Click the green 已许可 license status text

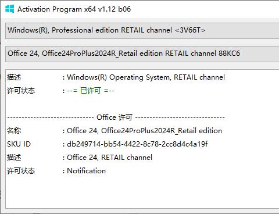coord(91,91)
